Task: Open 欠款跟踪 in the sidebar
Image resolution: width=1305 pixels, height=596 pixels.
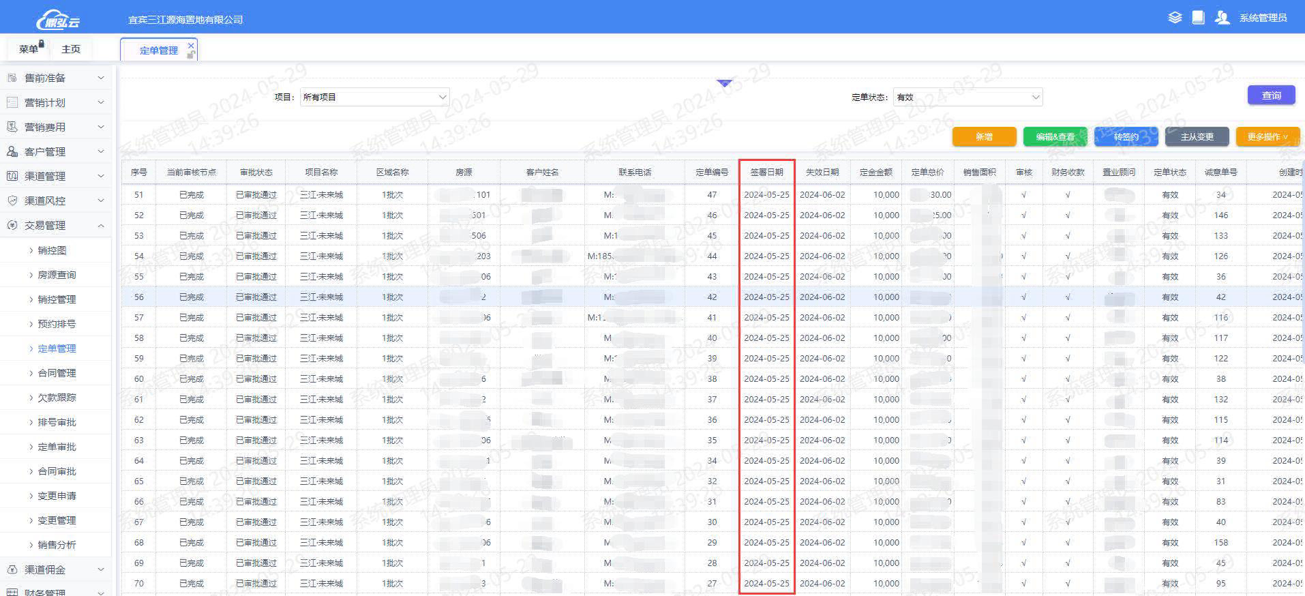Action: pos(57,398)
